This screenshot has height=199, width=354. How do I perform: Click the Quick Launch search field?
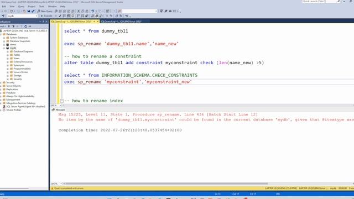pos(321,1)
